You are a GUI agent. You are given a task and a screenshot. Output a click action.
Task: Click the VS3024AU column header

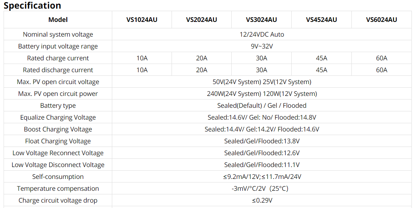click(x=261, y=20)
